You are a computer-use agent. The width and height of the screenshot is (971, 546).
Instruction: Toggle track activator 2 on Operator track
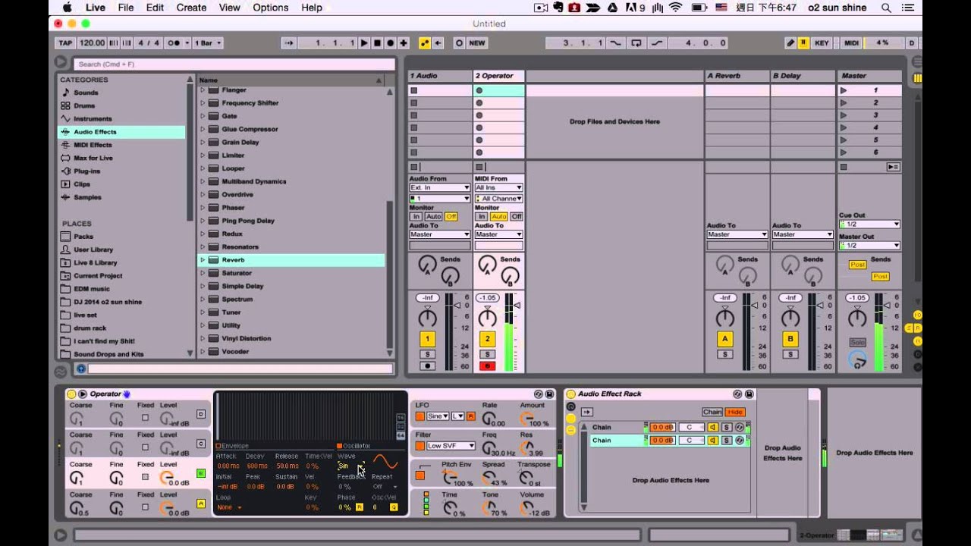(488, 339)
